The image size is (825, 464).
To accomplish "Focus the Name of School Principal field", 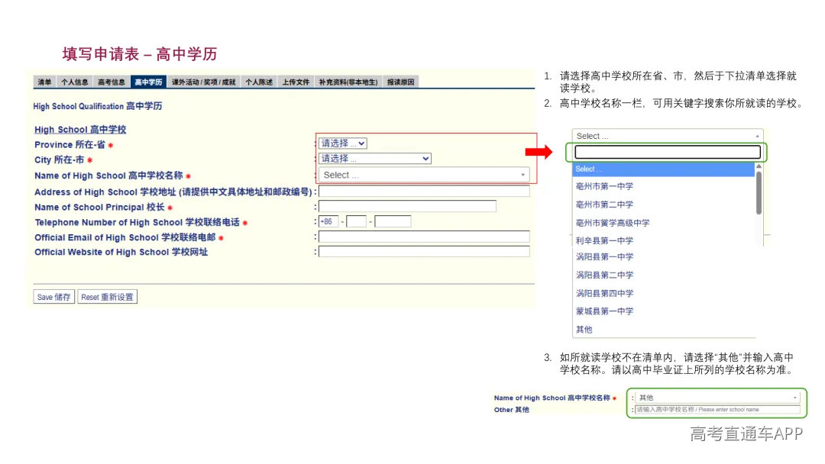I will coord(407,206).
